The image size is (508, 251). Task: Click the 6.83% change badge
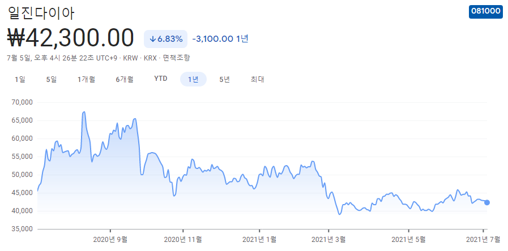point(165,39)
